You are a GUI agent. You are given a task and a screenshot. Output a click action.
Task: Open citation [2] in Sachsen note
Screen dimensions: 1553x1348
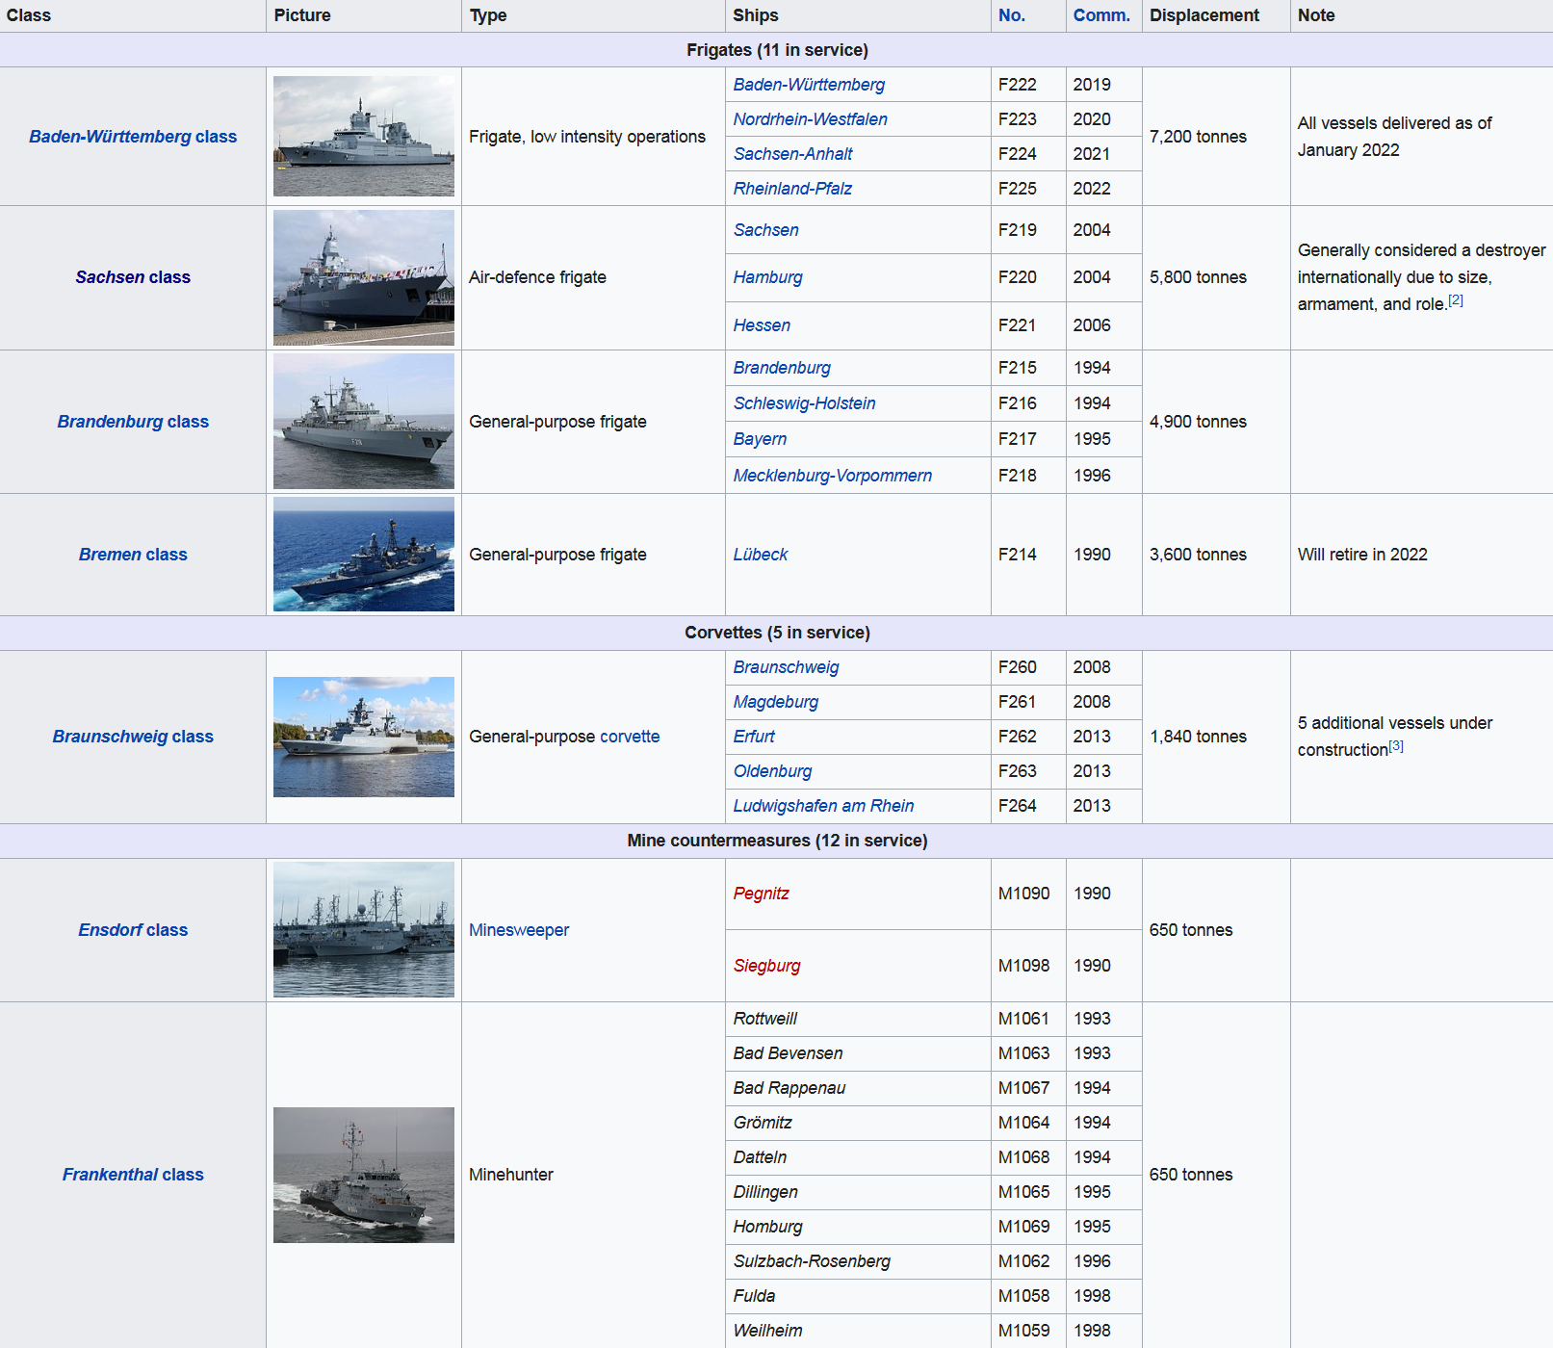tap(1456, 300)
